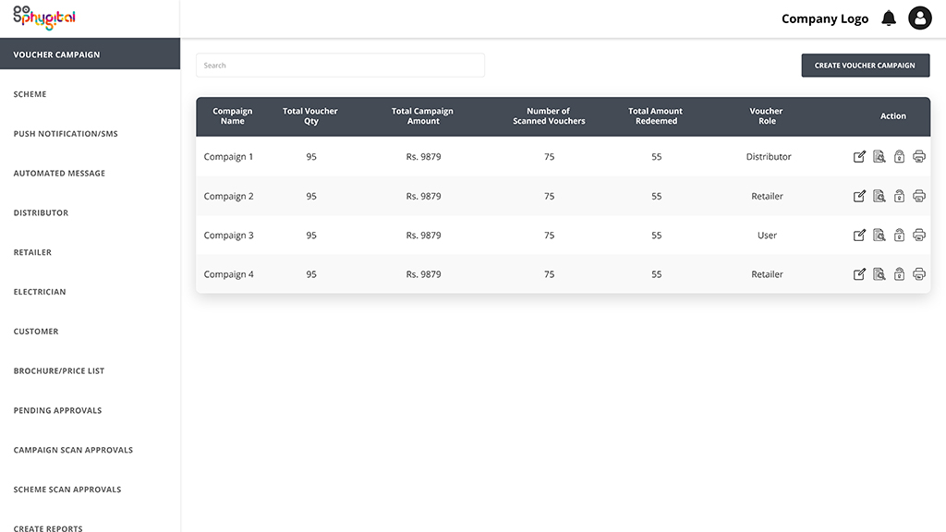
Task: Open the Distributor page
Action: (x=41, y=213)
